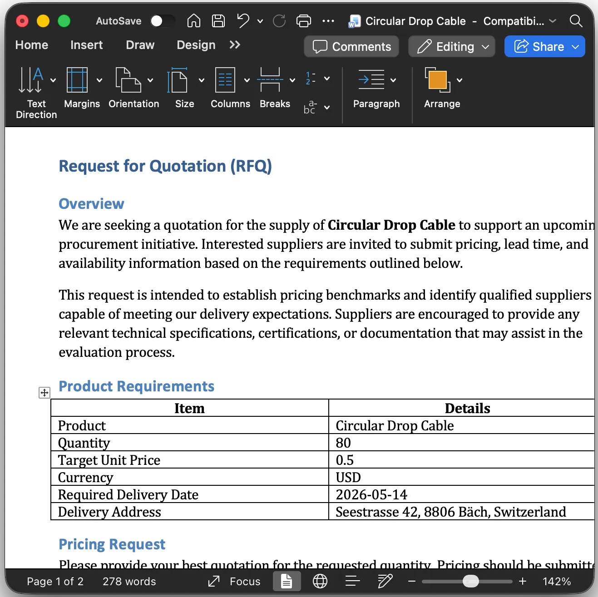Open more quick access options (ellipsis)
This screenshot has height=597, width=598.
click(x=328, y=21)
